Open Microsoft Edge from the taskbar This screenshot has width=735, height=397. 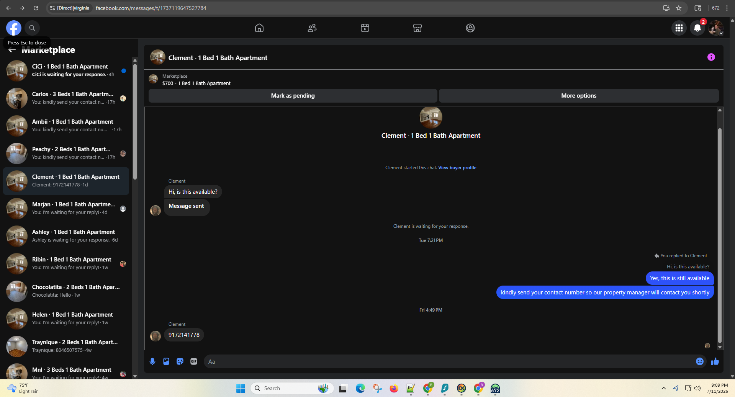[x=360, y=388]
